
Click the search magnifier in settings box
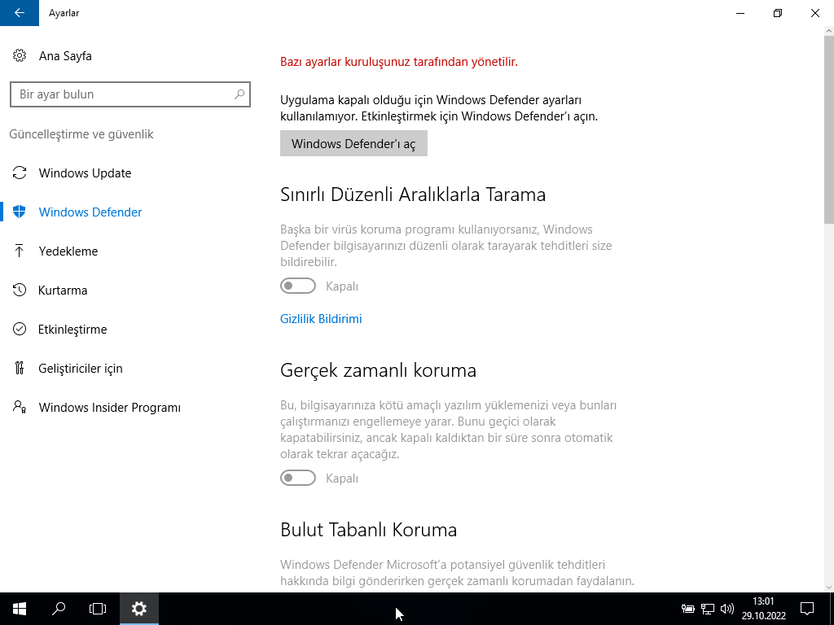[239, 94]
